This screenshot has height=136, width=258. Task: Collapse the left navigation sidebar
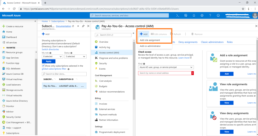35,21
